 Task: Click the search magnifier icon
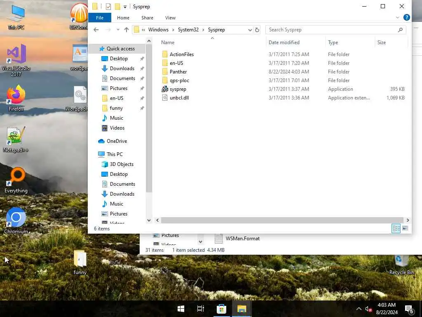(400, 30)
